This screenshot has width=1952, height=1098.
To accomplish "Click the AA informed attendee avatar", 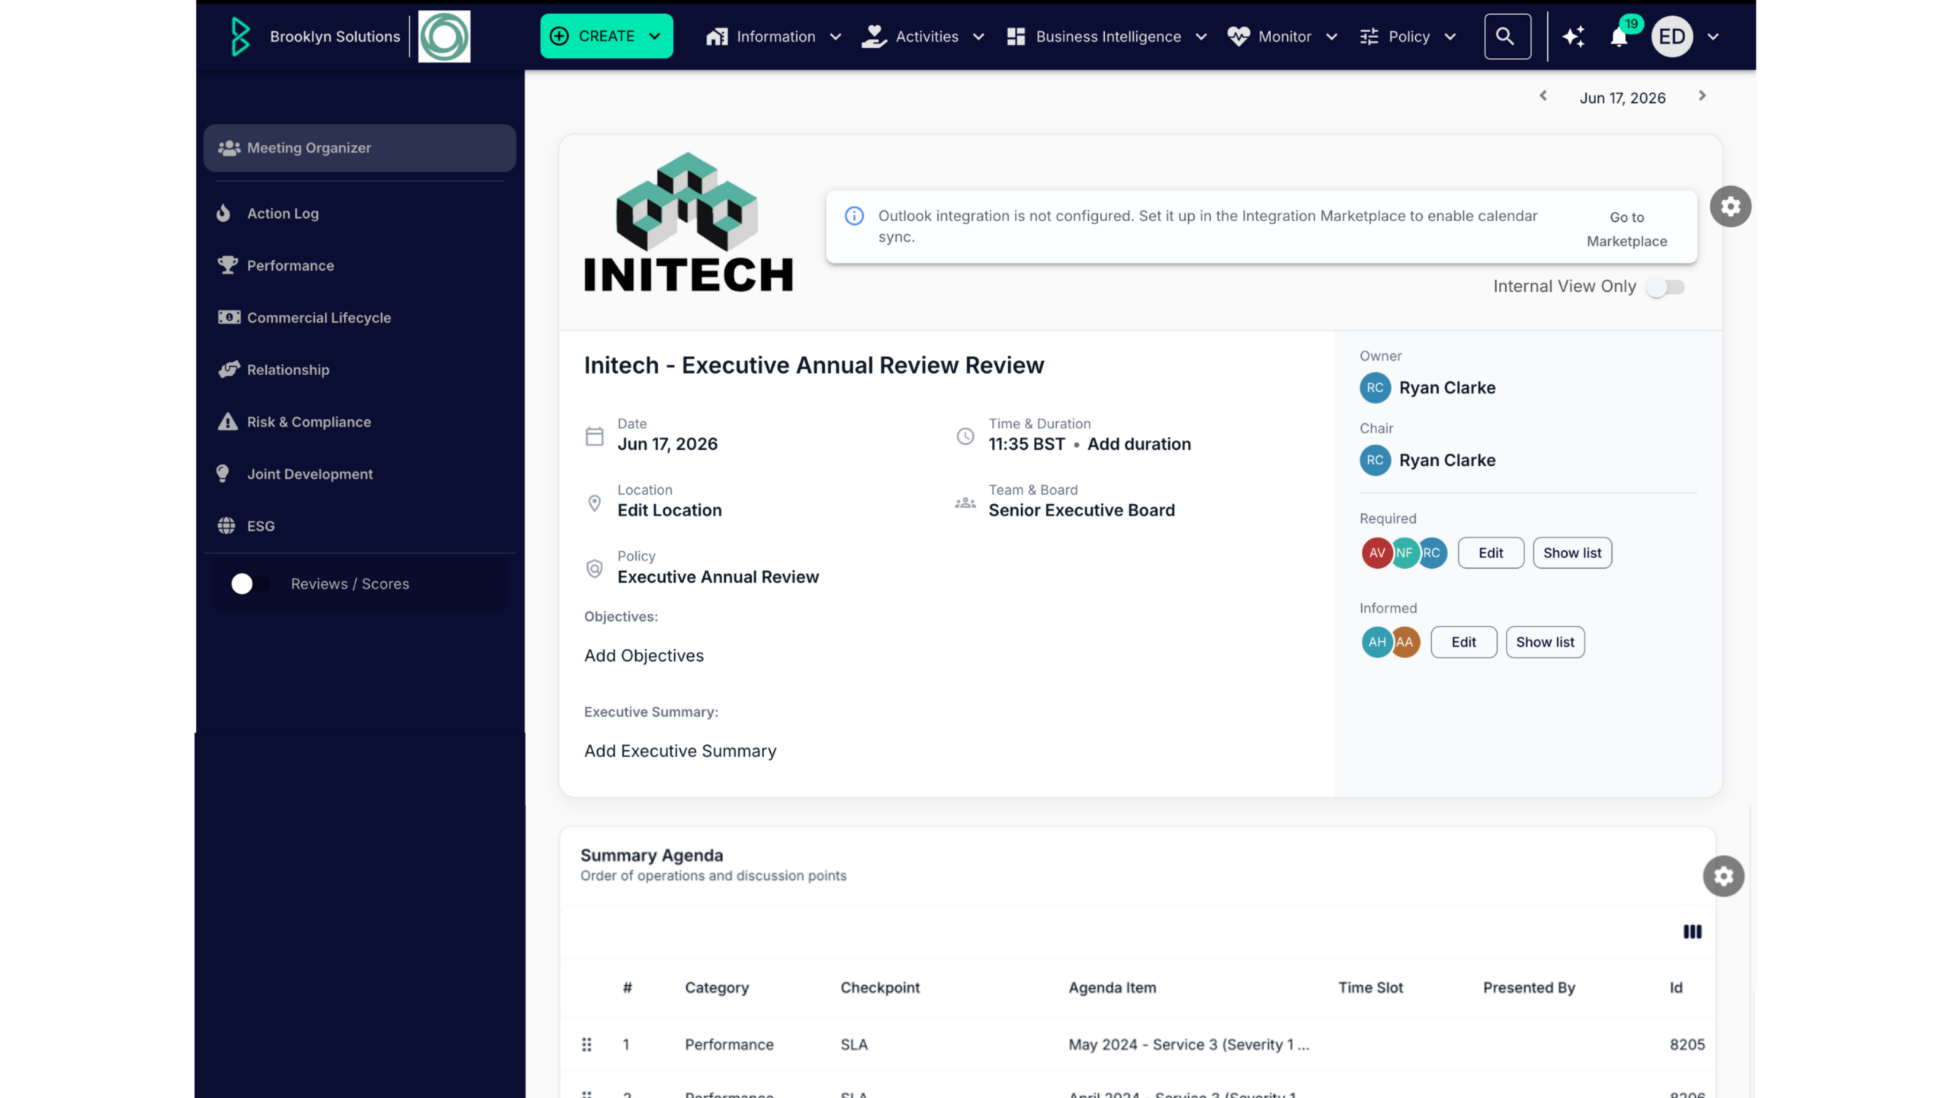I will pos(1405,642).
